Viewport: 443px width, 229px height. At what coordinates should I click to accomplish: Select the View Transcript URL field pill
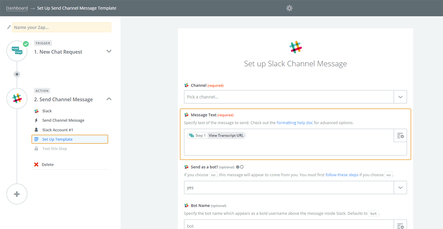216,135
